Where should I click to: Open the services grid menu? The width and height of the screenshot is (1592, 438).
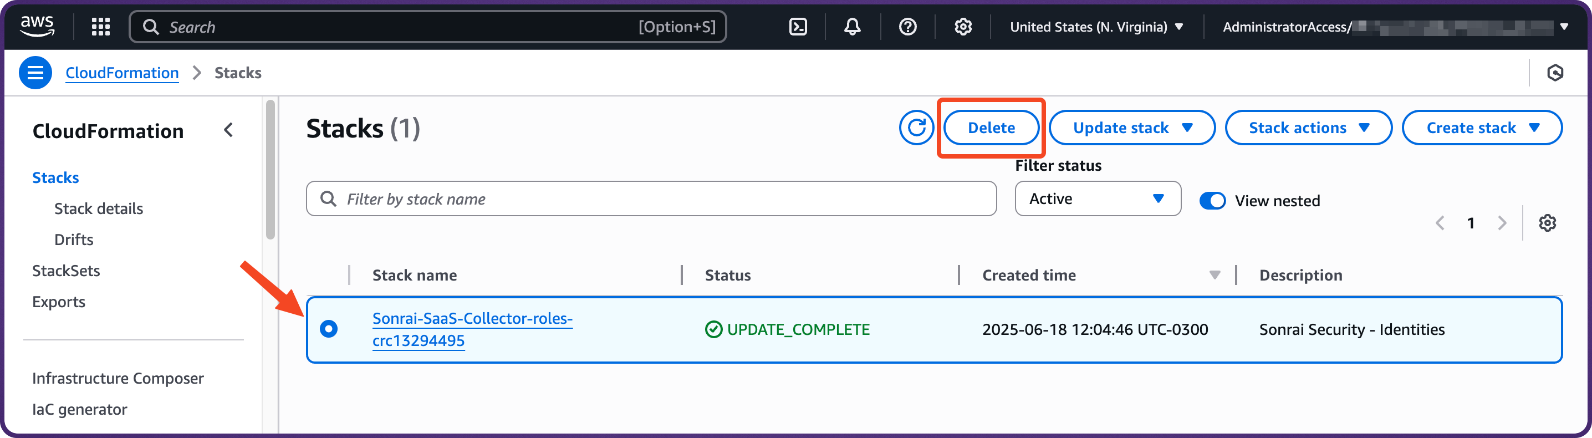(100, 27)
